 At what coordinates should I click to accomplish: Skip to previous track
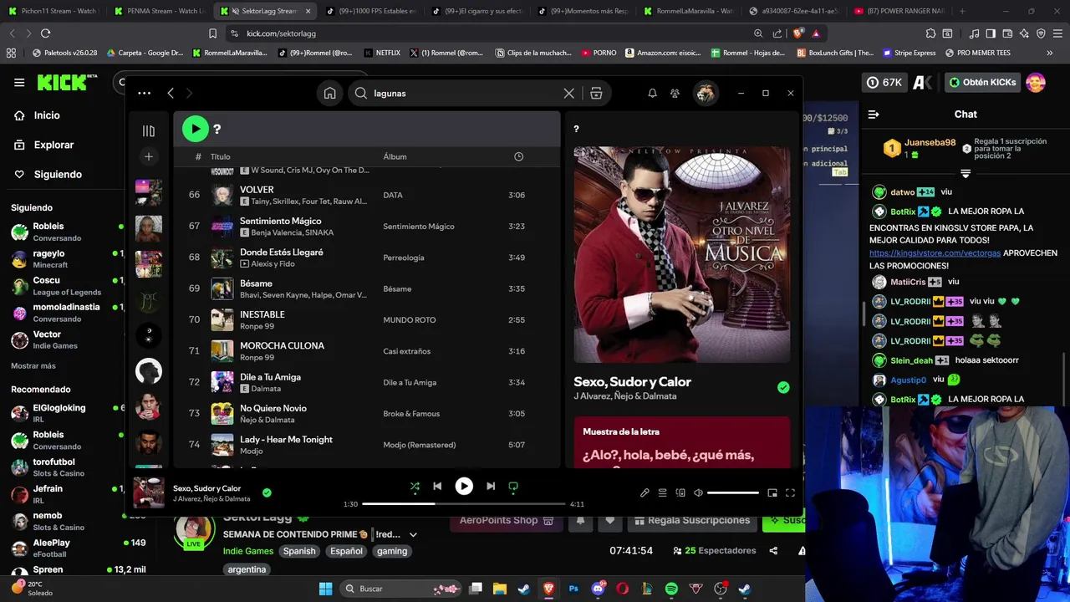click(x=437, y=486)
